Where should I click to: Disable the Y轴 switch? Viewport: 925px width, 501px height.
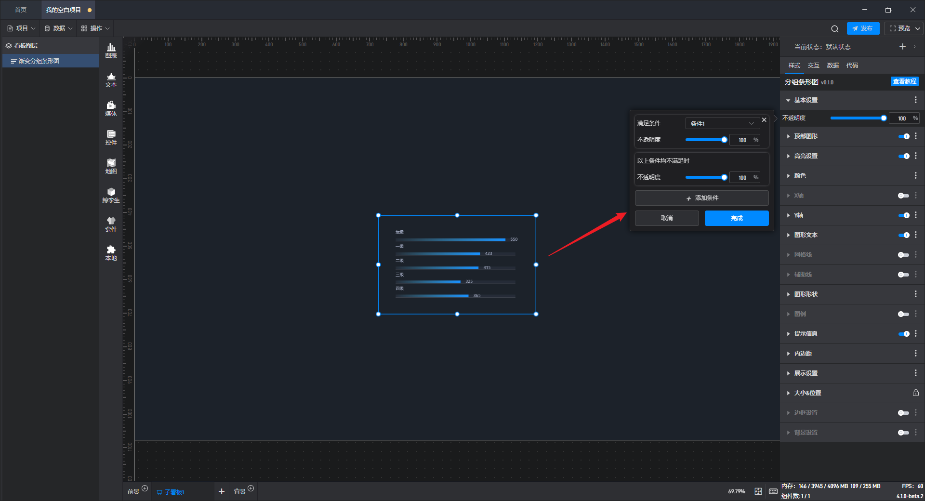tap(904, 215)
